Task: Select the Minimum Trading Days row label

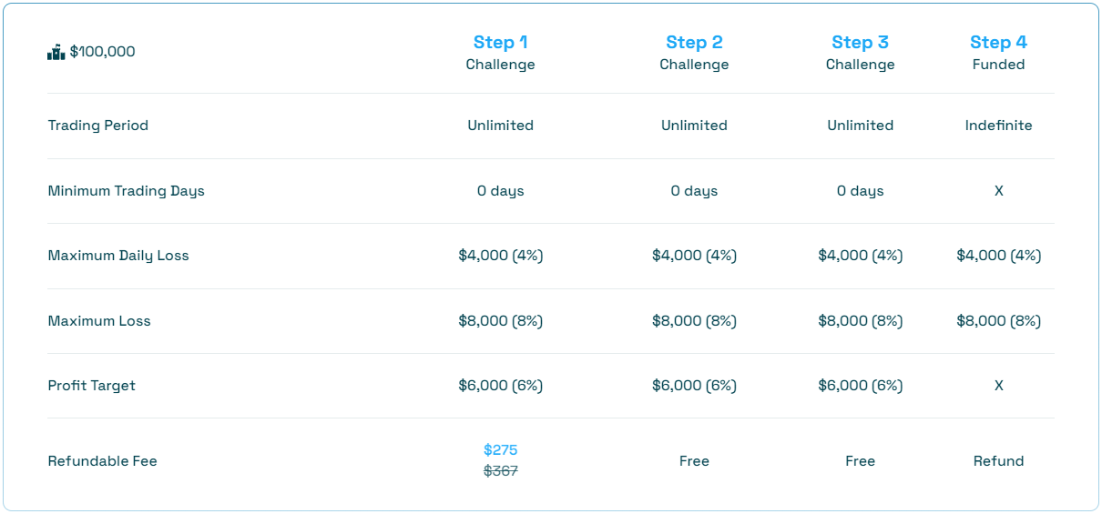Action: pyautogui.click(x=126, y=191)
